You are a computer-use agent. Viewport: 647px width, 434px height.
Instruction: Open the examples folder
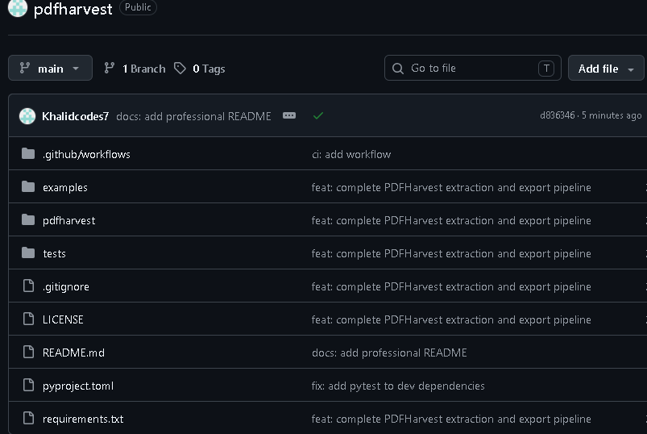point(65,187)
